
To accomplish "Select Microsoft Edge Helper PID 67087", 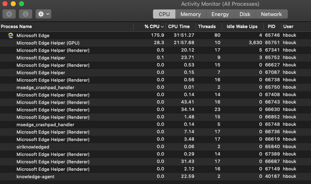I will pos(155,73).
